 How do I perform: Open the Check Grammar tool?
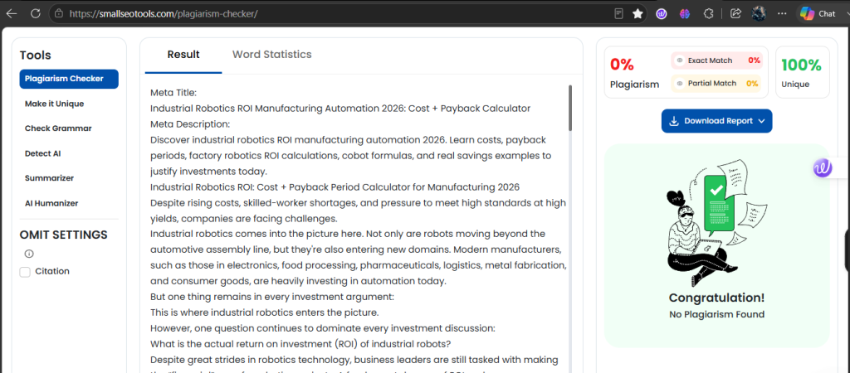58,128
